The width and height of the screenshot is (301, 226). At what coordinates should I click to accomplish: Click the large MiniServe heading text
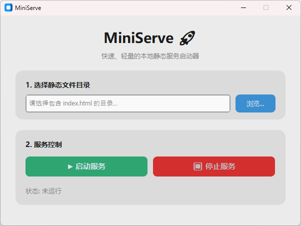pyautogui.click(x=139, y=38)
